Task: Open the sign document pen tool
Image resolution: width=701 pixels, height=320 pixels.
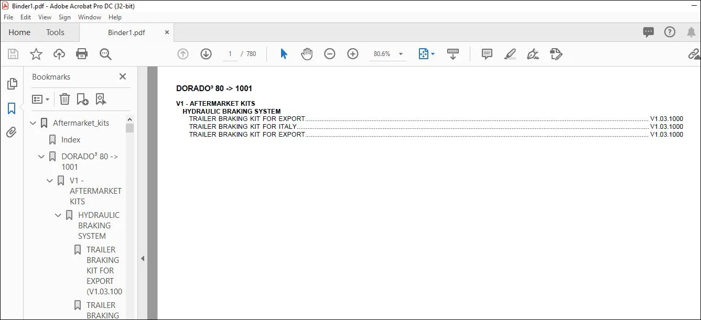Action: pos(533,54)
